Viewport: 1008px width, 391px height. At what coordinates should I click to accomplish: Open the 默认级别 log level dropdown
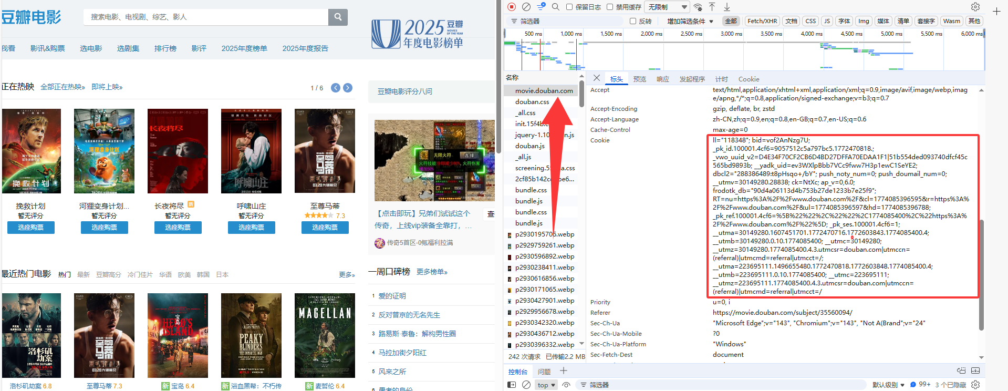coord(888,385)
